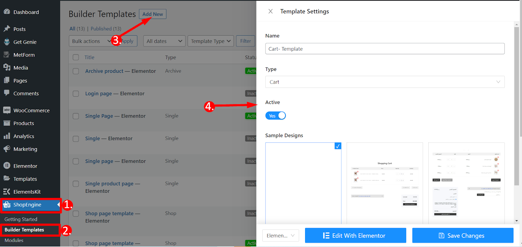Show All (13) templates
The width and height of the screenshot is (522, 247).
(x=77, y=29)
